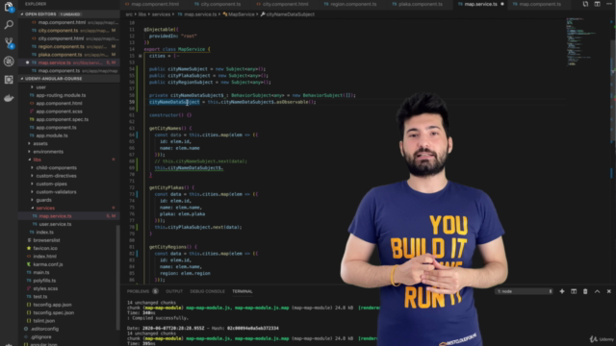Expand the custom-validators folder
This screenshot has width=616, height=346.
[x=56, y=192]
